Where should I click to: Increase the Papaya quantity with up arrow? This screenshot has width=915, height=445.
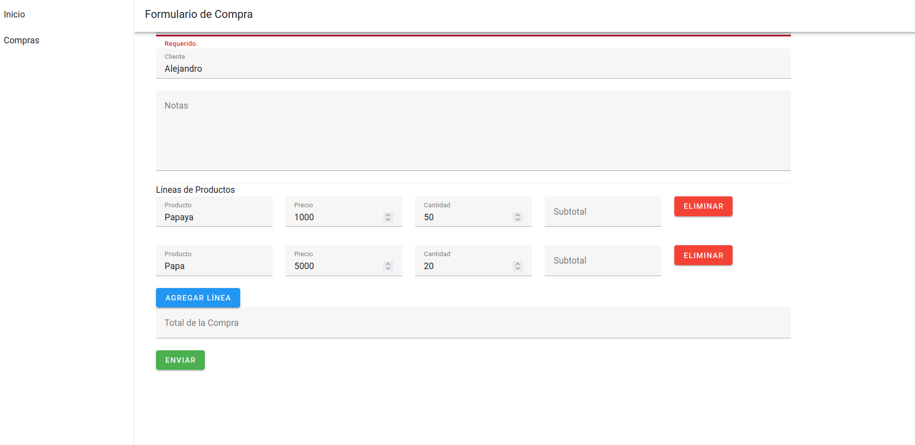518,215
